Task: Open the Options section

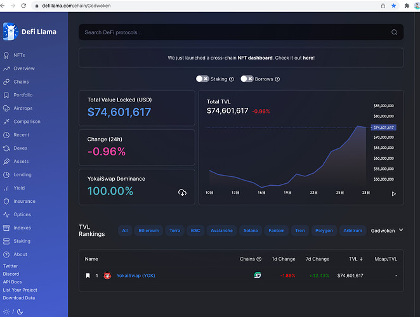Action: click(17, 214)
